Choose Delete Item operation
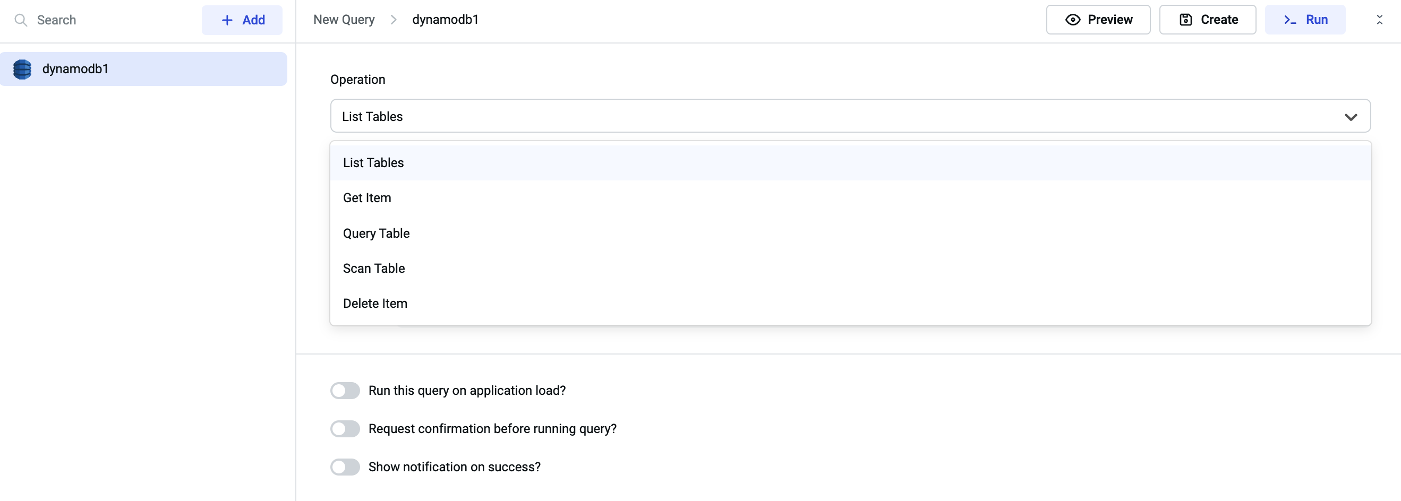This screenshot has height=501, width=1401. click(x=375, y=303)
